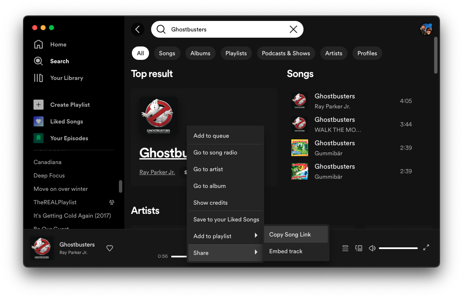This screenshot has height=298, width=463.
Task: Click the Home label in sidebar
Action: pyautogui.click(x=58, y=45)
